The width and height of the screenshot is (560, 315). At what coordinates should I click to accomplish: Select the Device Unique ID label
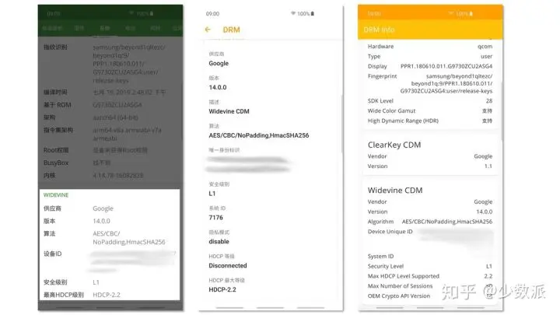[x=390, y=232]
